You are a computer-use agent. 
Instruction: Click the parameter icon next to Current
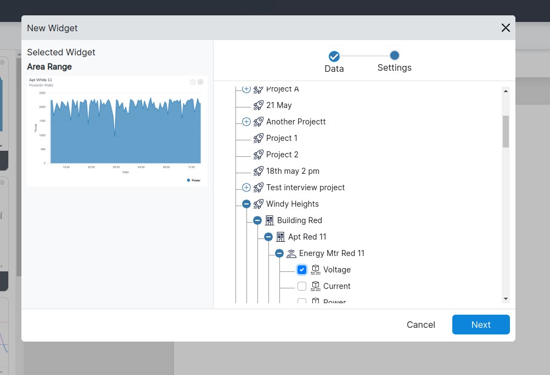315,286
